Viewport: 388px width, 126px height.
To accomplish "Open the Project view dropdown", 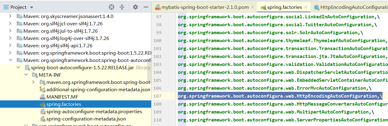I will coord(32,7).
